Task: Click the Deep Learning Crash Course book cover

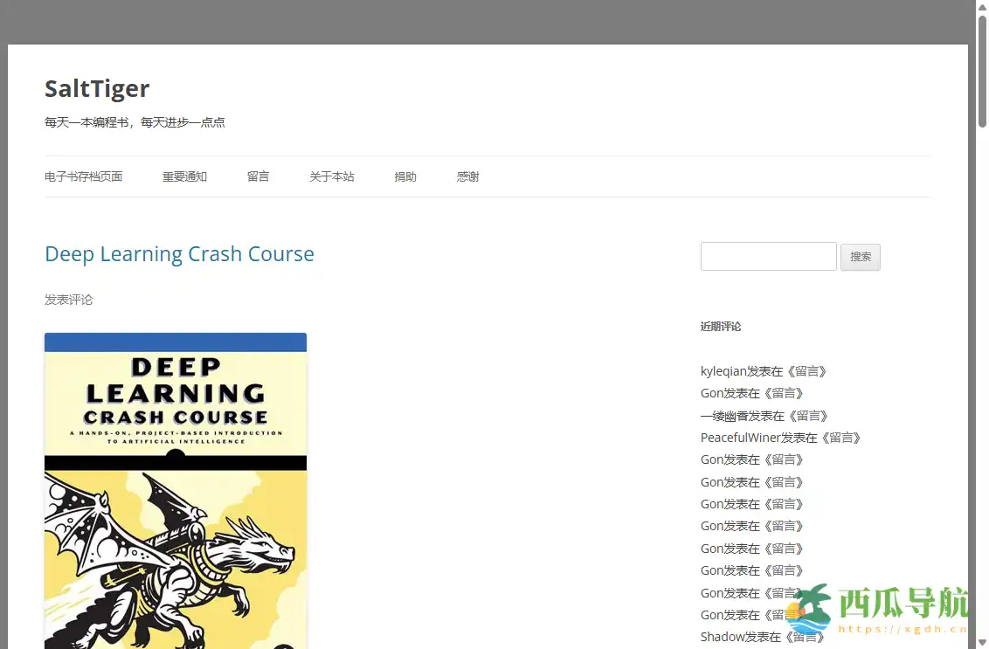Action: [176, 489]
